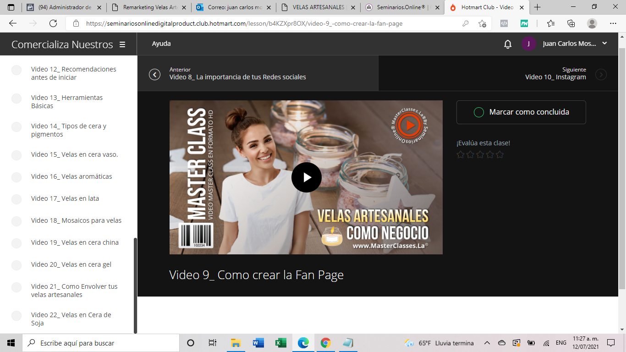This screenshot has width=626, height=352.
Task: Toggle completion circle for Video 18 Mosaicos
Action: [16, 221]
